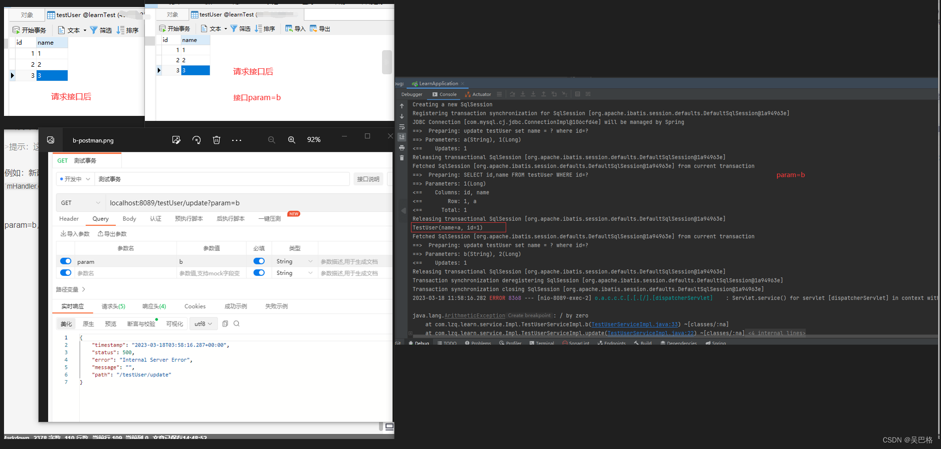Click the photo viewer gallery icon

[x=51, y=140]
